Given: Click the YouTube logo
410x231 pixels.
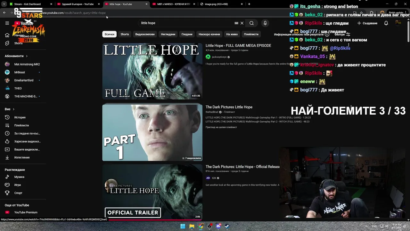Looking at the screenshot, I should click(24, 23).
